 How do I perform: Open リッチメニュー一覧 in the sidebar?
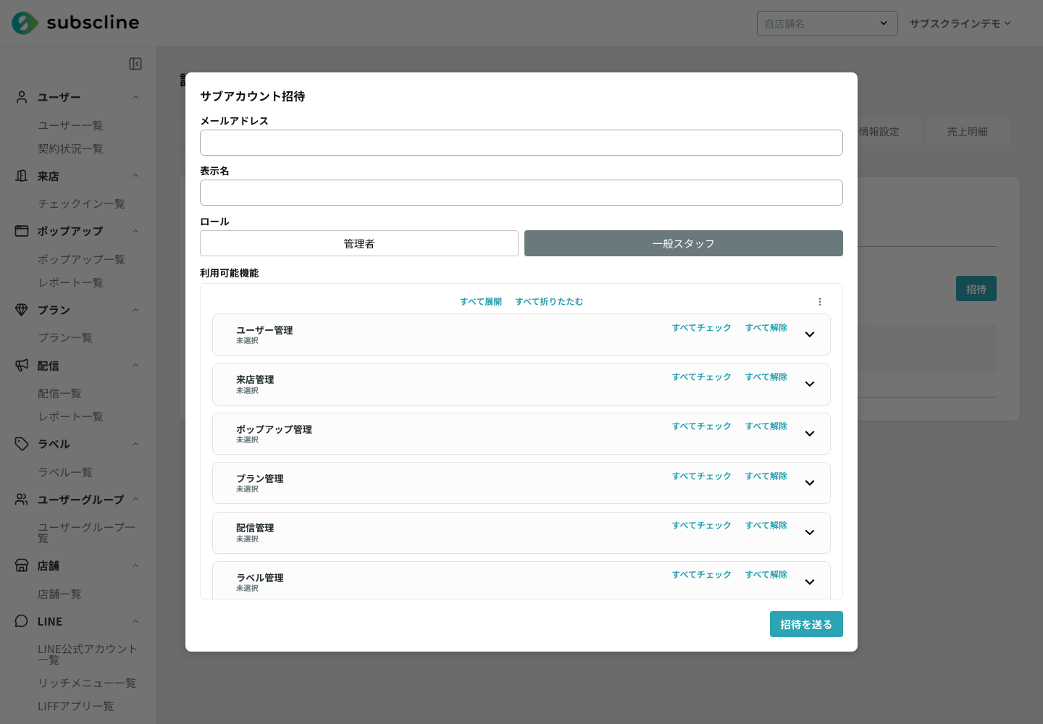coord(87,683)
